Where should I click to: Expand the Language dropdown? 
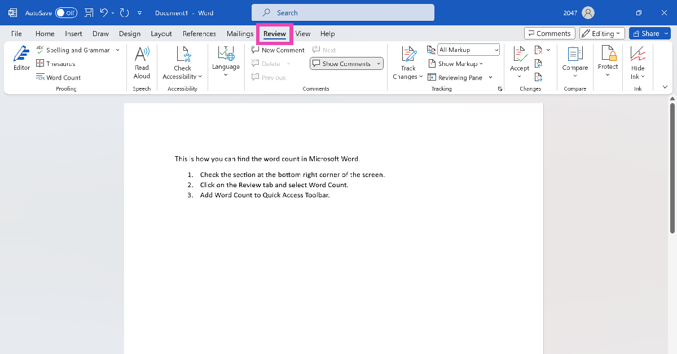click(x=226, y=74)
